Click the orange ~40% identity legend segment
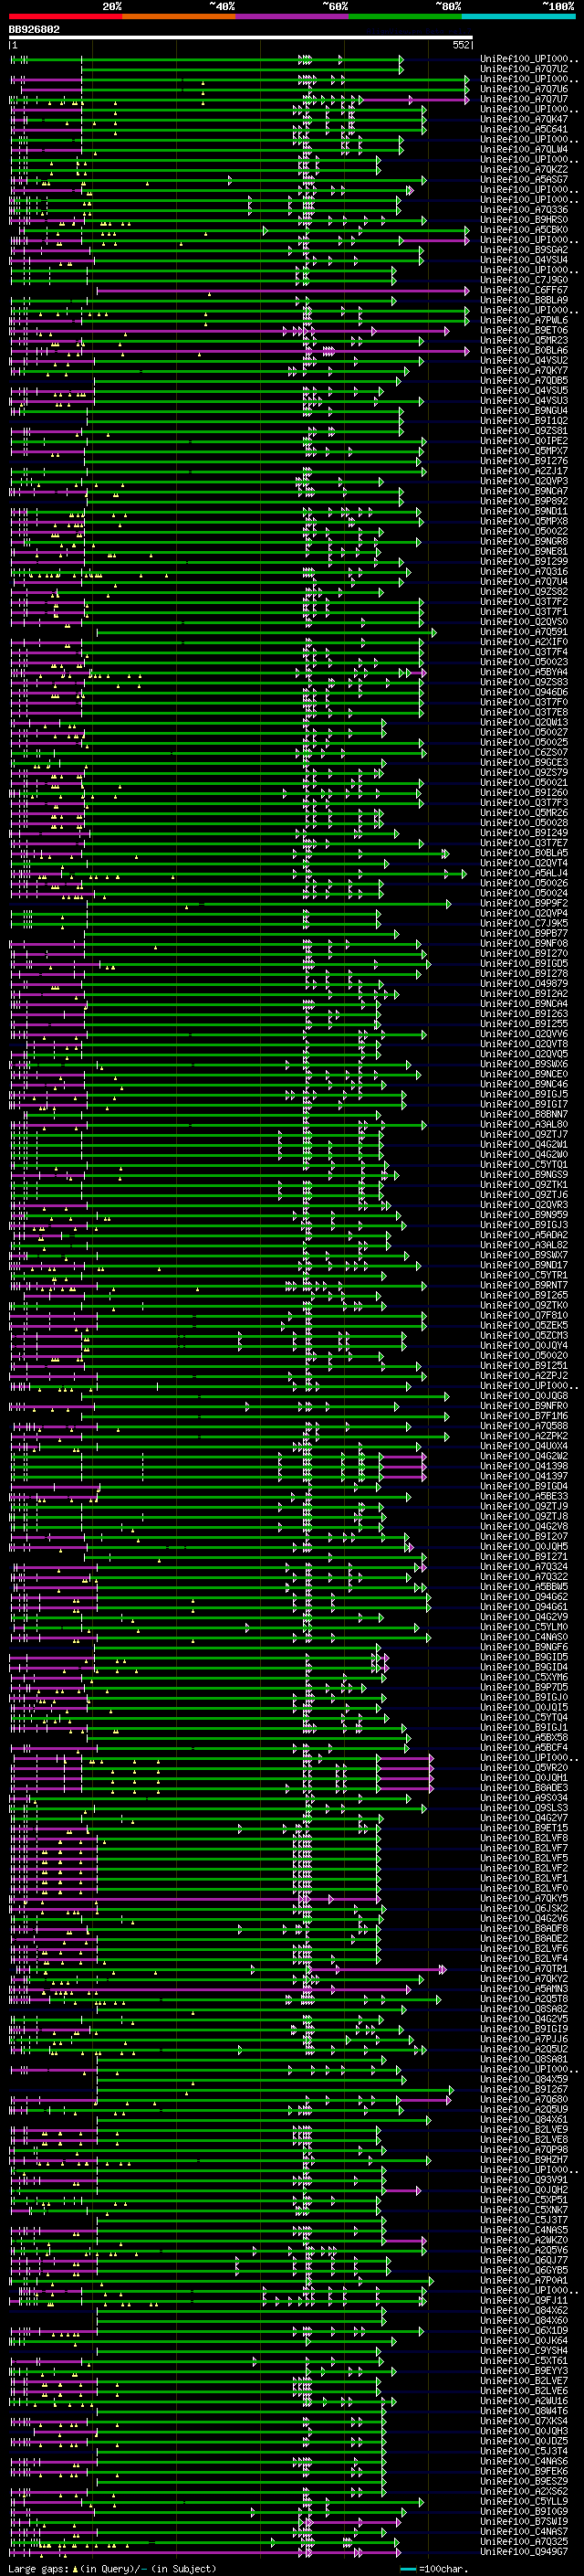 click(x=179, y=16)
